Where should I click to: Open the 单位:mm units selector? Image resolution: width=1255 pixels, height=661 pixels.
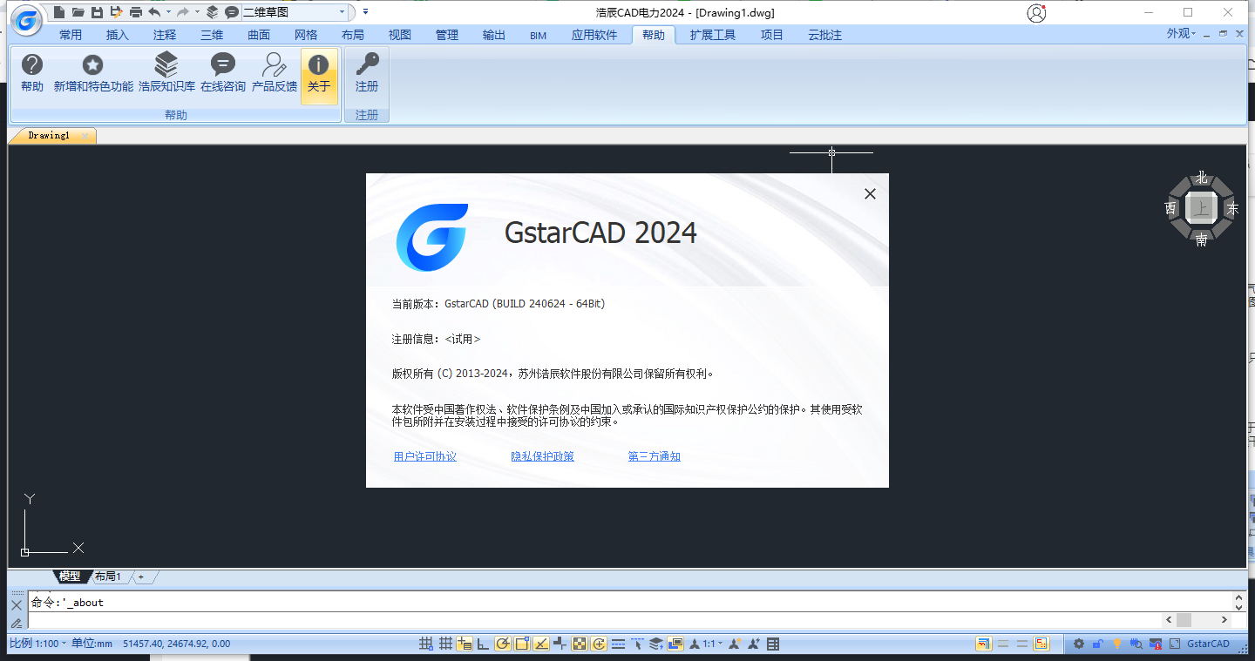(x=92, y=644)
